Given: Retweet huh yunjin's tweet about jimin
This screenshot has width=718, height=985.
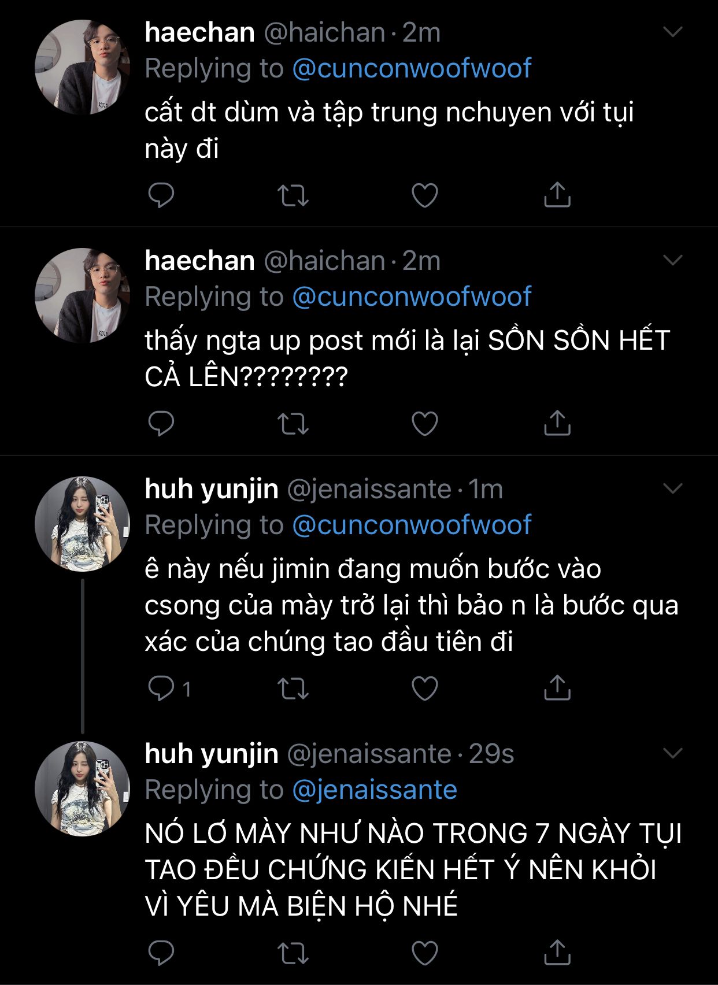Looking at the screenshot, I should click(293, 688).
